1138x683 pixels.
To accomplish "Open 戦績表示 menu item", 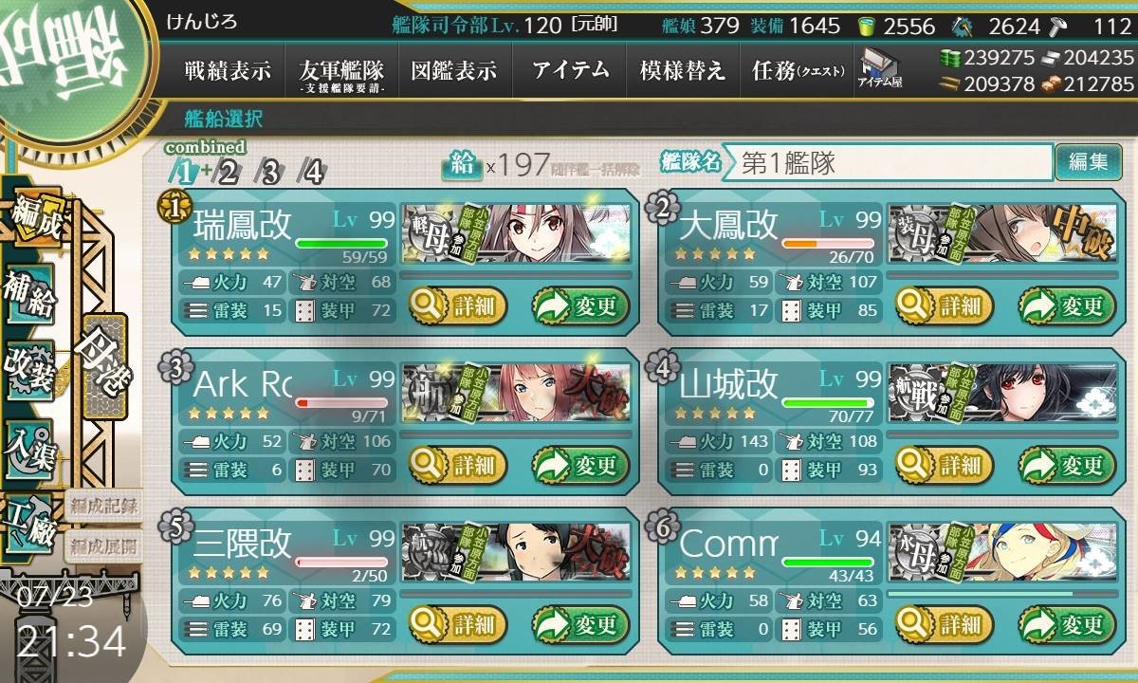I will tap(228, 70).
